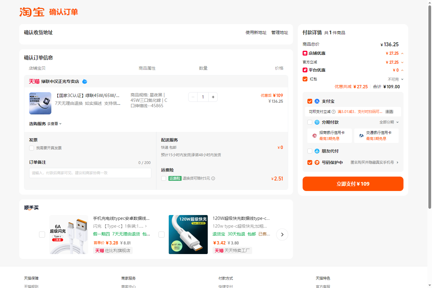Viewport: 432px width, 288px height.
Task: Click 管理地址 link
Action: [280, 32]
